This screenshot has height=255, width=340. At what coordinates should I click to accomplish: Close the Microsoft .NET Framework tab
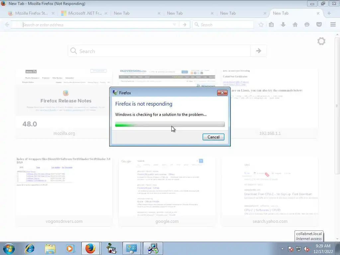(x=106, y=13)
